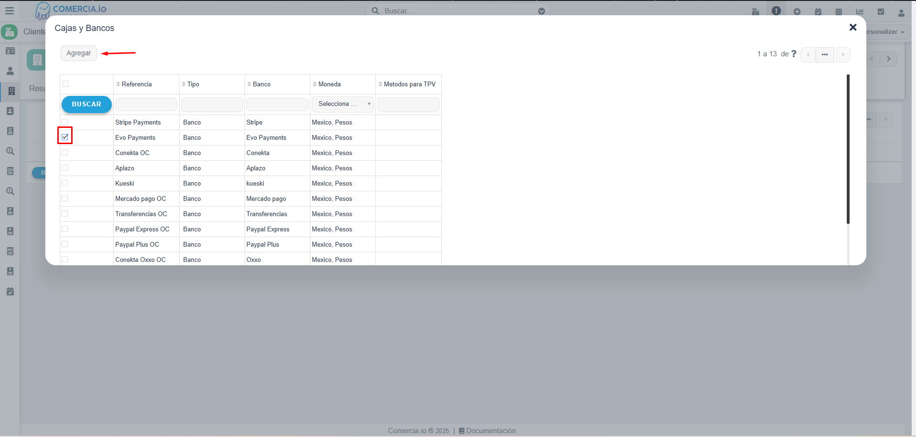
Task: Toggle the select-all checkbox in table header
Action: (x=65, y=84)
